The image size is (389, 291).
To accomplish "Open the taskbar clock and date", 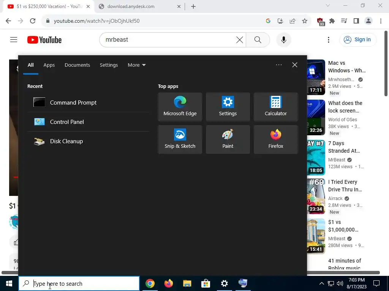I will pyautogui.click(x=357, y=283).
